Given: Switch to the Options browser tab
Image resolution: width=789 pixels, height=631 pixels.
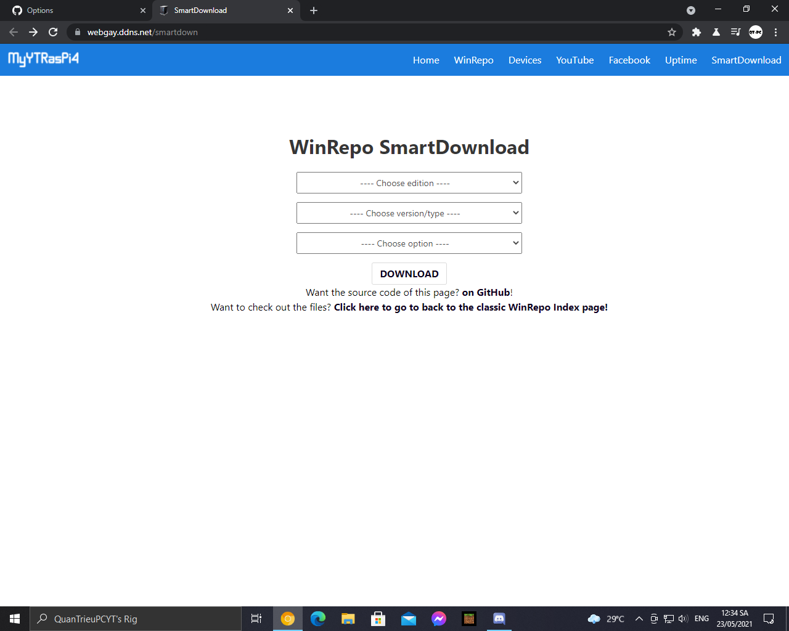Looking at the screenshot, I should [74, 10].
